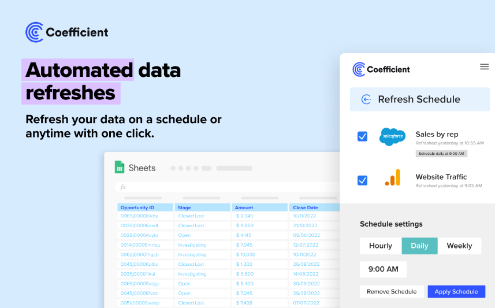
Task: Open the hamburger menu in Coefficient panel
Action: pos(484,66)
